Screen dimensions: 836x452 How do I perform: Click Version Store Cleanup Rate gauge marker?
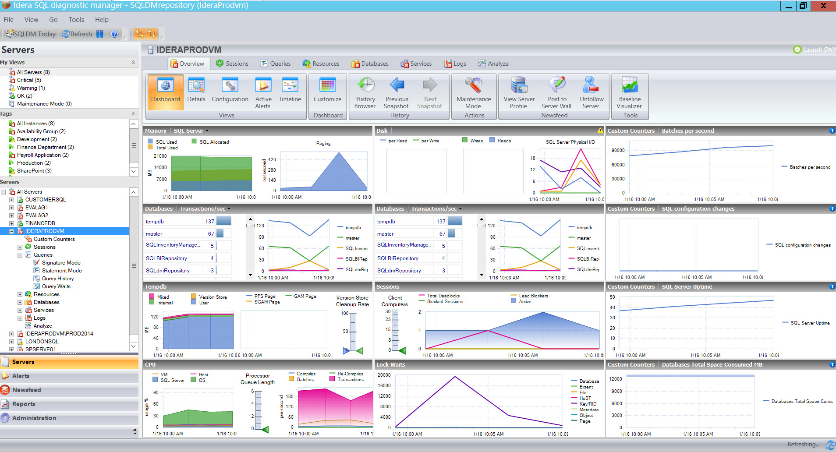(360, 350)
